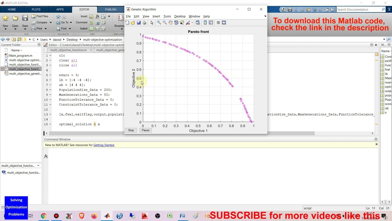This screenshot has height=221, width=392.
Task: Close the multi_objective_function.m tab
Action: click(x=91, y=50)
